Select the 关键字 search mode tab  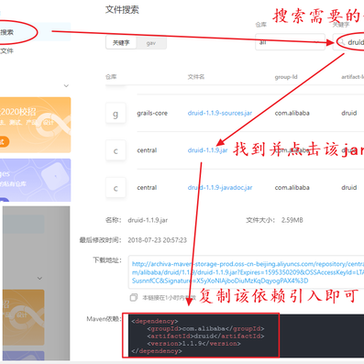coord(121,43)
